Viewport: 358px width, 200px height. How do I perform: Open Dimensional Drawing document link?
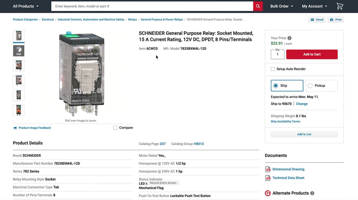tap(288, 169)
